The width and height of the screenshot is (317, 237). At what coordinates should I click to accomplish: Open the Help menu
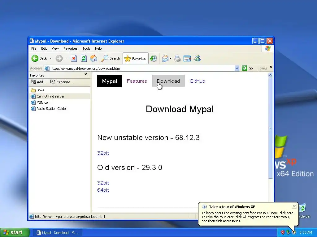[x=98, y=48]
